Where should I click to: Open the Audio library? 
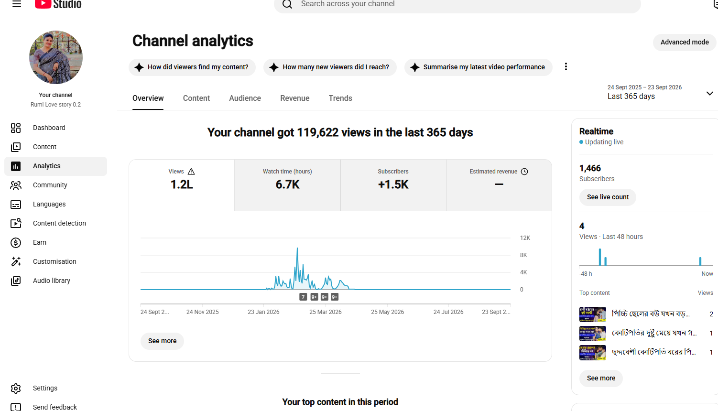[x=55, y=281]
